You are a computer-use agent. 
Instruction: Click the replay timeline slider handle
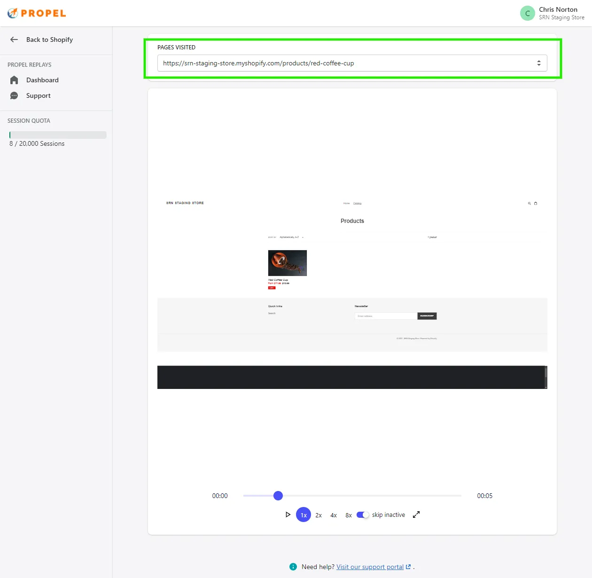pyautogui.click(x=278, y=495)
